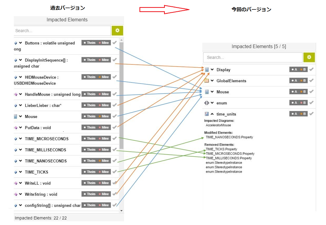
Task: Click the icon beside TIME_TICKS
Action: (16, 172)
